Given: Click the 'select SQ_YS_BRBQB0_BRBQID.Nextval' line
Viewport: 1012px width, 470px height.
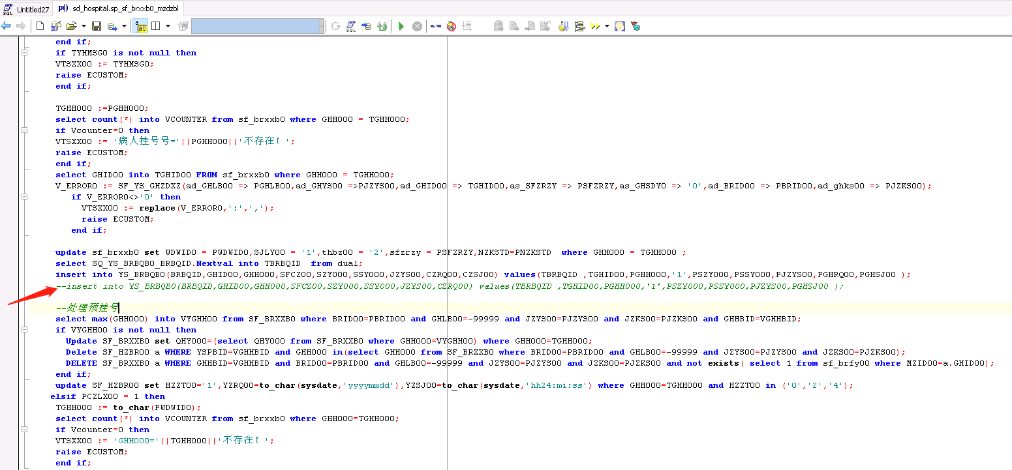Looking at the screenshot, I should (x=209, y=263).
